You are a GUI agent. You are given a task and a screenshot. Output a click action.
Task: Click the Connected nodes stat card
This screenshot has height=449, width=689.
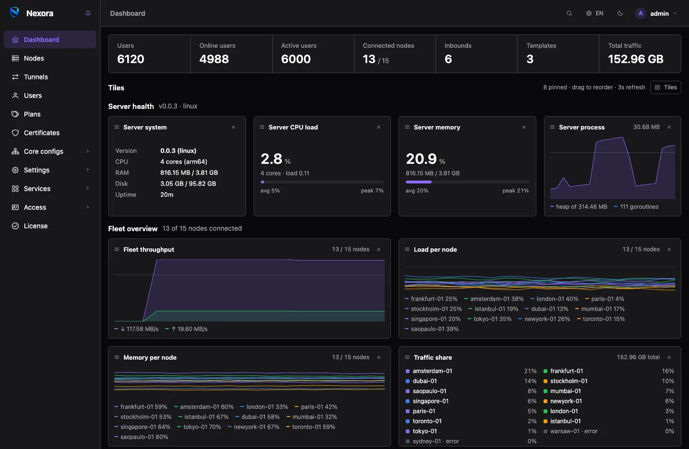[395, 54]
